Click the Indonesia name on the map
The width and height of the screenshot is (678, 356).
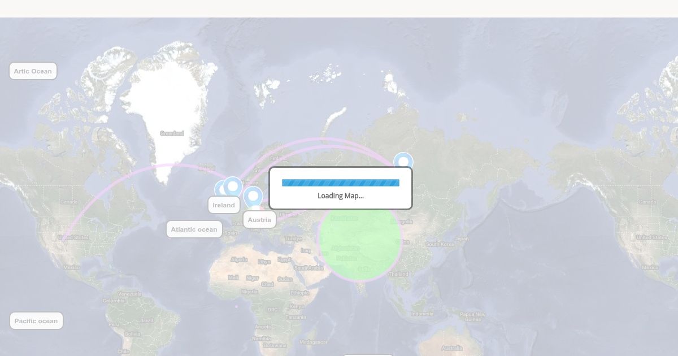[x=422, y=314]
